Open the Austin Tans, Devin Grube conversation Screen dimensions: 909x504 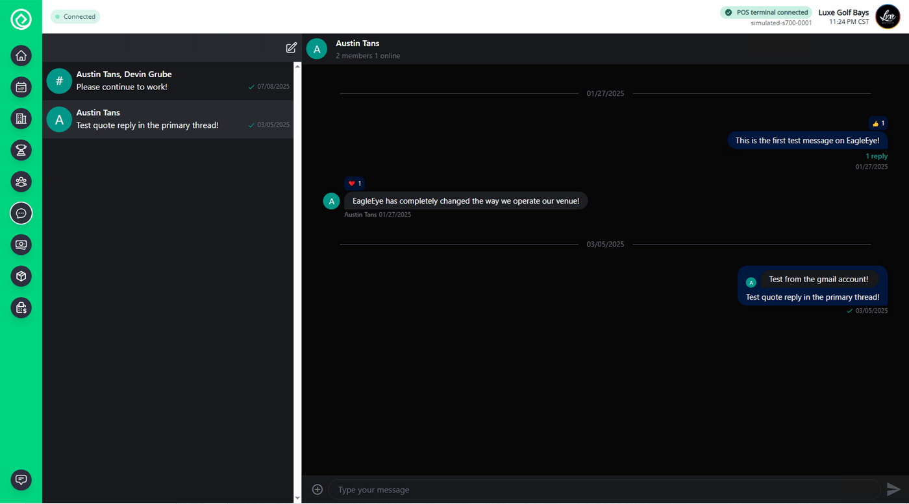(x=168, y=81)
